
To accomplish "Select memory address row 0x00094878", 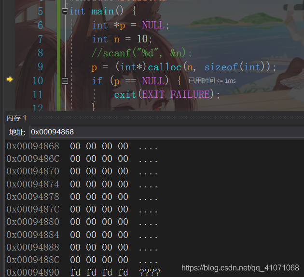I will coord(82,197).
